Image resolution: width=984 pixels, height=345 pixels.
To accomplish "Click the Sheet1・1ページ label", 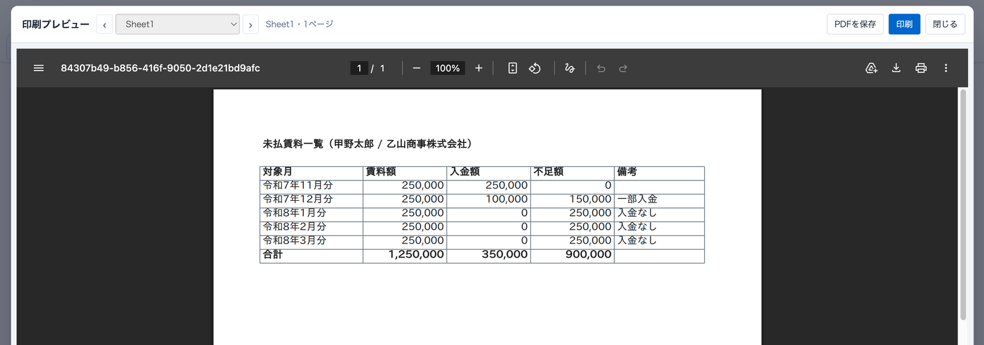I will click(300, 24).
